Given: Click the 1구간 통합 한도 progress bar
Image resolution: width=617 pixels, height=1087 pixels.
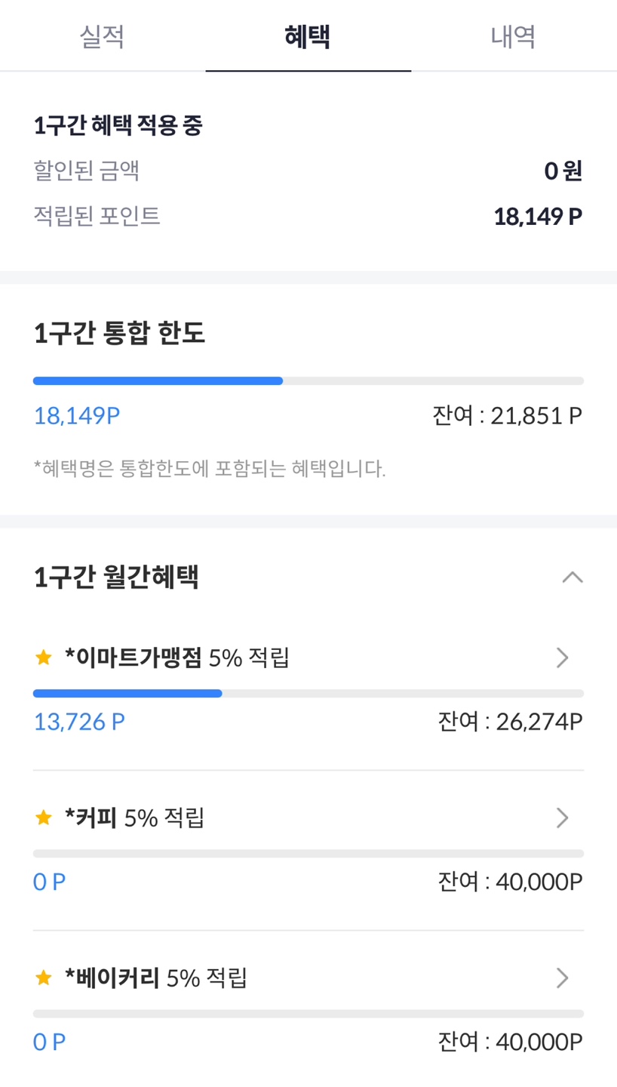Looking at the screenshot, I should pos(308,381).
